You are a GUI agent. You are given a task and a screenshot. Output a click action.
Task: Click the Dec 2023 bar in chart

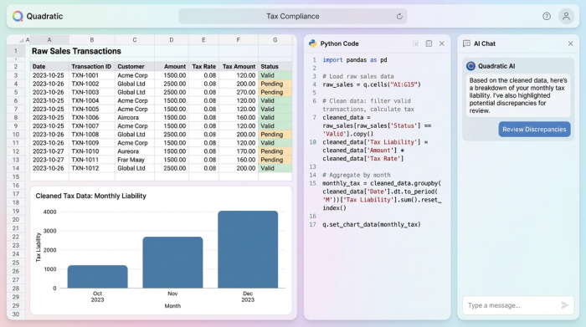(248, 249)
